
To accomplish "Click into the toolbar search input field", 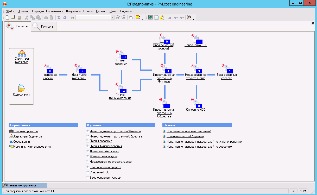I will pyautogui.click(x=93, y=17).
